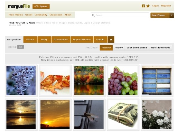Open the Community menu
Image resolution: width=177 pixels, height=132 pixels.
[41, 15]
